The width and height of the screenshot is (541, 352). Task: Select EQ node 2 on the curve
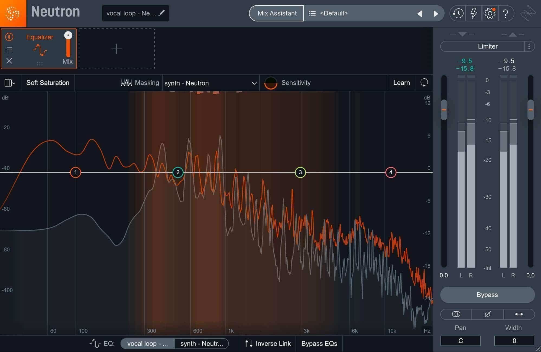pyautogui.click(x=178, y=172)
